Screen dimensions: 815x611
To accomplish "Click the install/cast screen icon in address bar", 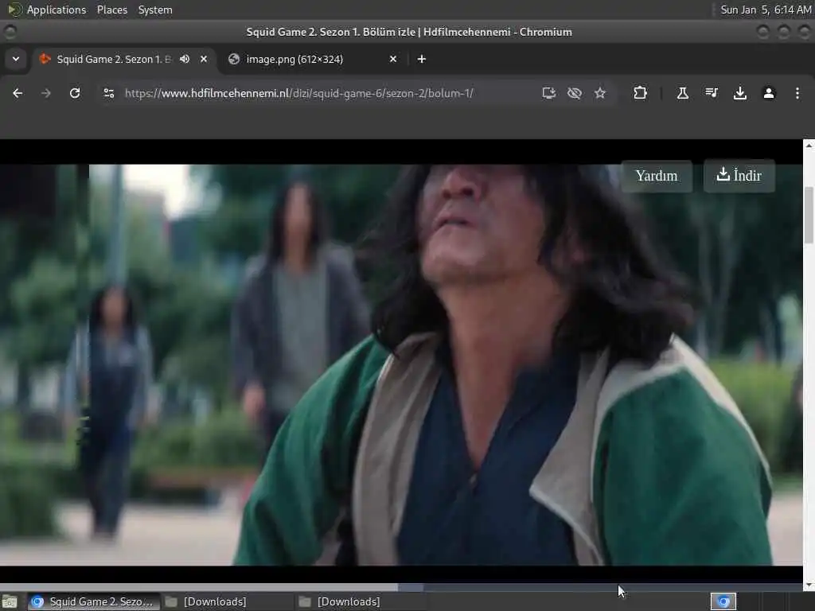I will point(549,93).
